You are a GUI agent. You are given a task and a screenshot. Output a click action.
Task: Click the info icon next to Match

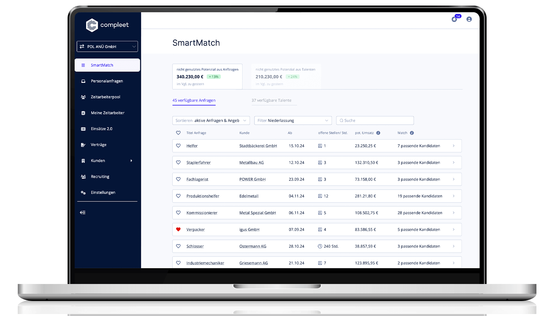pyautogui.click(x=412, y=133)
